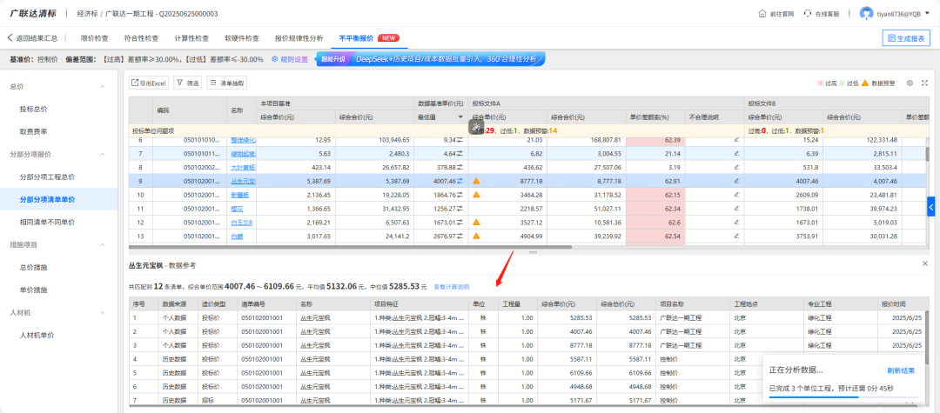Image resolution: width=940 pixels, height=413 pixels.
Task: Click the 清单抽取 list extraction button
Action: [227, 83]
